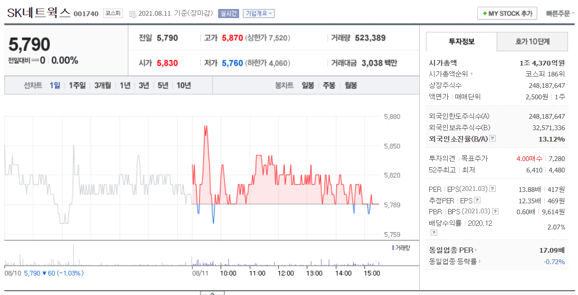This screenshot has height=295, width=578.
Task: Click the 시가총액 1조 4,370억원 value
Action: 542,63
